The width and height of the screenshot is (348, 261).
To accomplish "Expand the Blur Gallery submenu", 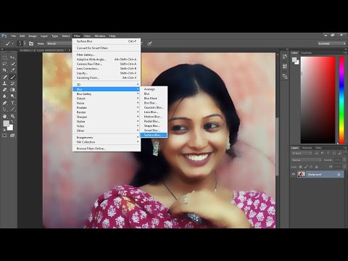I will tap(107, 94).
